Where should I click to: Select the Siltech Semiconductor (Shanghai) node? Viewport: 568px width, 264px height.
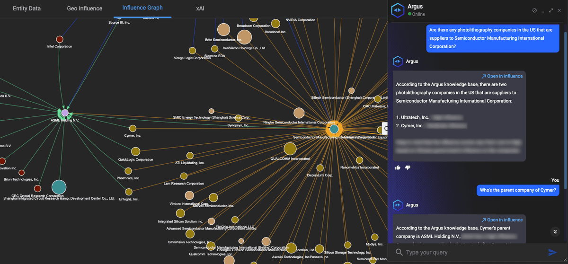click(351, 90)
